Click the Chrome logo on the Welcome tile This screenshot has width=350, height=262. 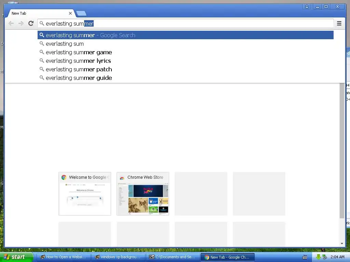[x=64, y=177]
